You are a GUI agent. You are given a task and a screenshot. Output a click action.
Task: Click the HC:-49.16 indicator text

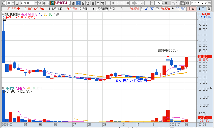click(x=203, y=17)
